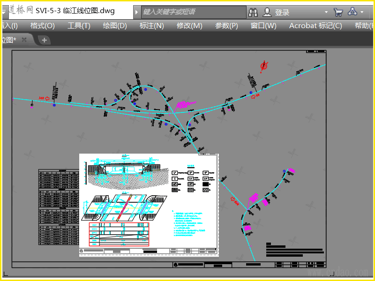Open the shopping cart Exchange Apps icon
Viewport: 375px width, 281px height.
coord(338,12)
